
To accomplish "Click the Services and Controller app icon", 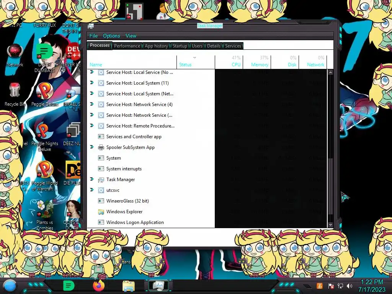I will [101, 137].
